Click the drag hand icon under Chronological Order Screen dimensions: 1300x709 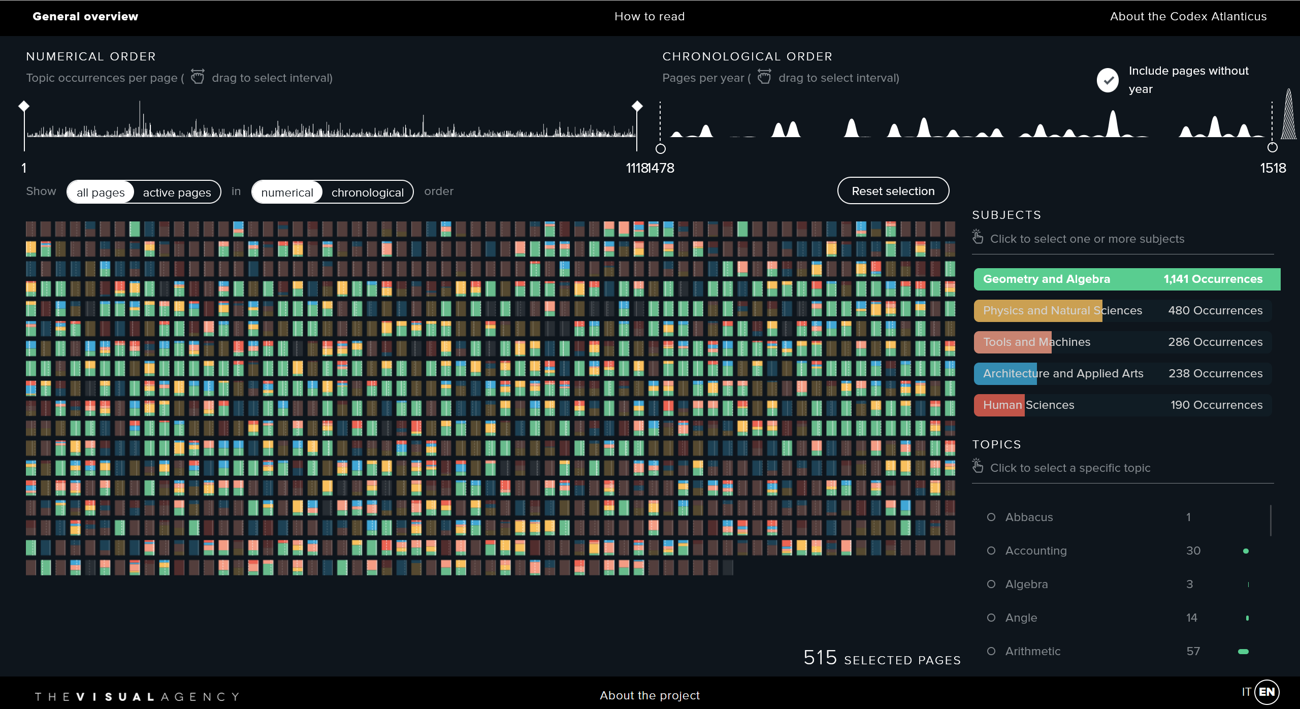click(764, 77)
